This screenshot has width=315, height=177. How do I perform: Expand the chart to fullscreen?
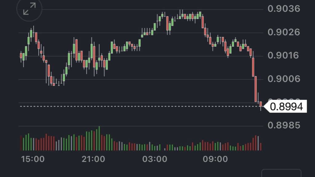click(x=30, y=9)
